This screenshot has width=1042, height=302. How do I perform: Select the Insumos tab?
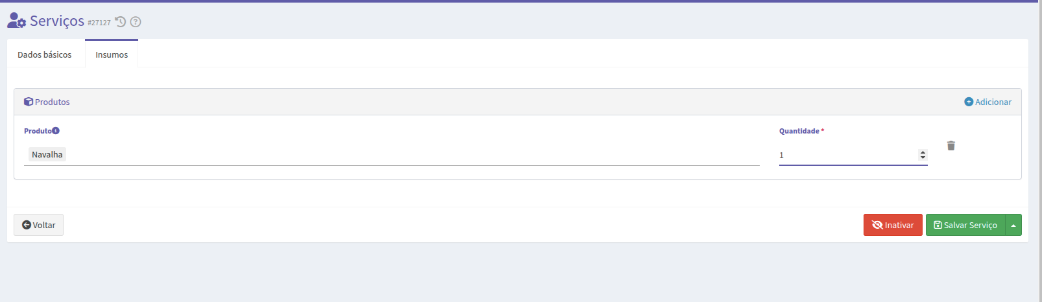[112, 54]
